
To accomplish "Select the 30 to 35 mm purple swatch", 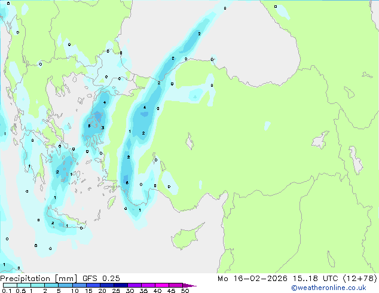I will point(134,285).
